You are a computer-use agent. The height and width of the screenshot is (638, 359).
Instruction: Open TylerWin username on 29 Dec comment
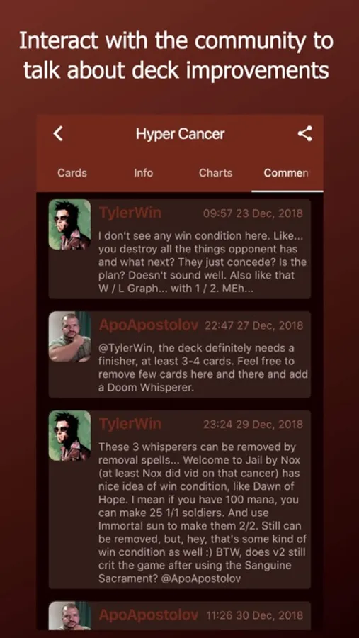click(x=130, y=424)
